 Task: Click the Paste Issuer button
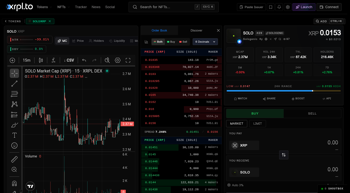(x=251, y=7)
